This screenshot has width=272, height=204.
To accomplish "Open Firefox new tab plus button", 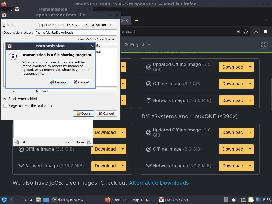I will pos(137,21).
